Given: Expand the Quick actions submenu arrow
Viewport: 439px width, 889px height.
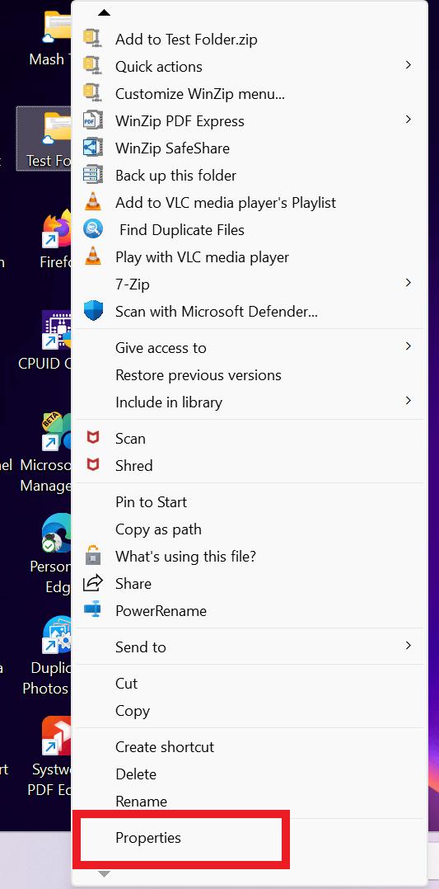Looking at the screenshot, I should pyautogui.click(x=408, y=65).
